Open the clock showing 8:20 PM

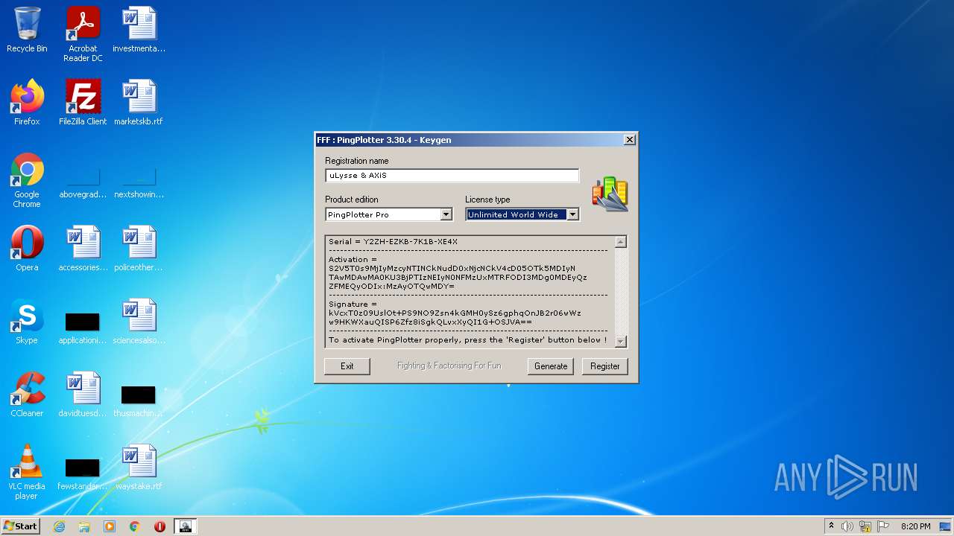915,526
